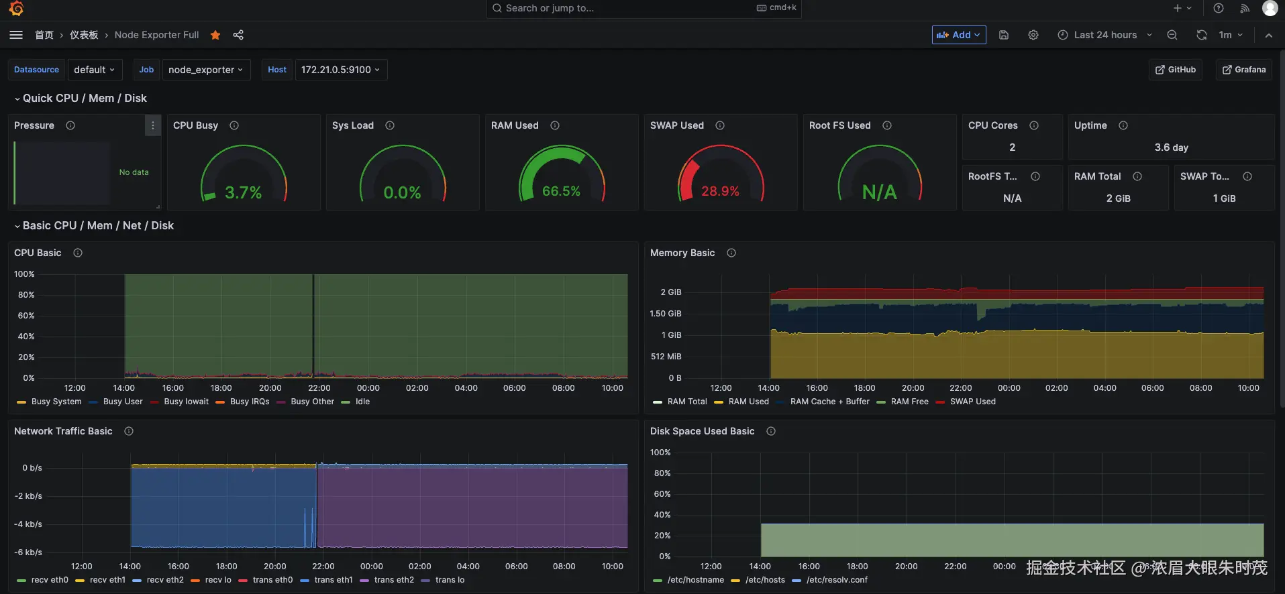This screenshot has width=1285, height=594.
Task: Open the Pressure panel three-dot menu
Action: (153, 125)
